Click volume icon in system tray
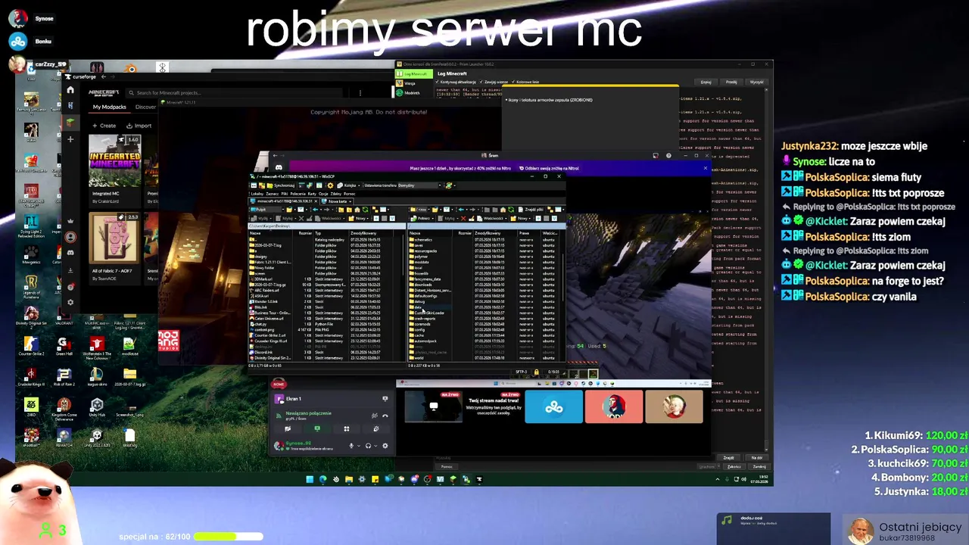 click(744, 479)
